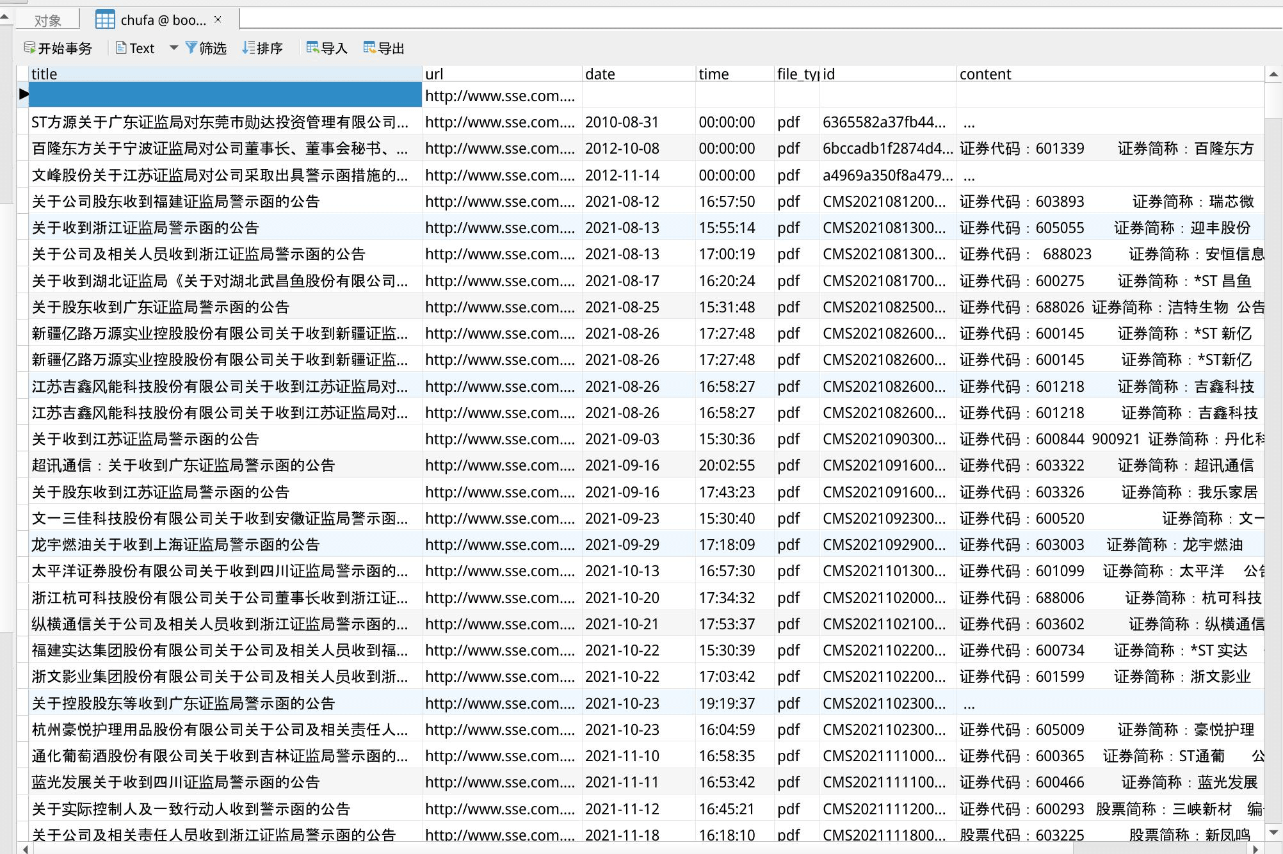
Task: Click the Text view document icon
Action: [x=121, y=48]
